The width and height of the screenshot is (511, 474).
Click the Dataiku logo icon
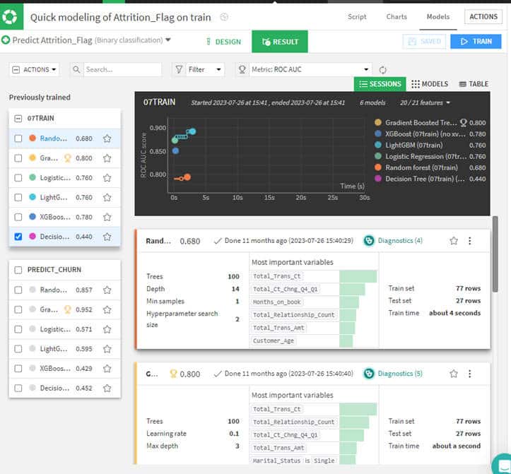point(10,16)
